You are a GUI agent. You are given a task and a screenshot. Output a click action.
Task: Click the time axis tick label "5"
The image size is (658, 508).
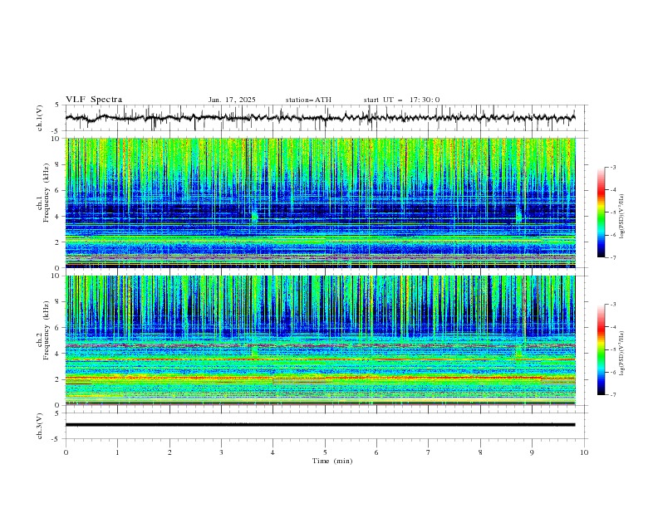click(325, 452)
